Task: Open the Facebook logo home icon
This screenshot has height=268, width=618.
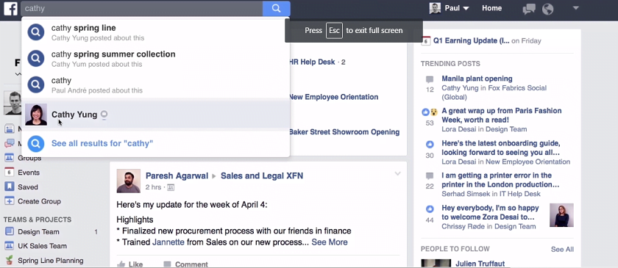Action: click(x=10, y=8)
